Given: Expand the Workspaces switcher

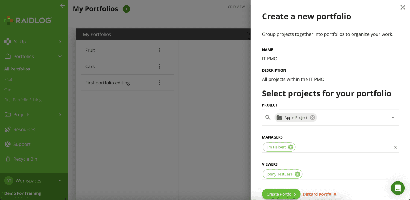Looking at the screenshot, I should 60,181.
